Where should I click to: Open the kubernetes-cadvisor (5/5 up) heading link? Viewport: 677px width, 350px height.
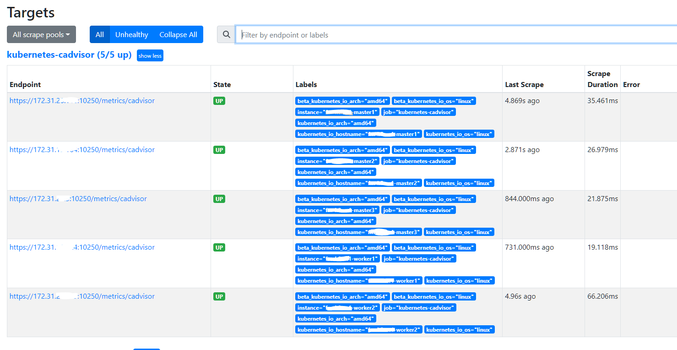coord(69,55)
